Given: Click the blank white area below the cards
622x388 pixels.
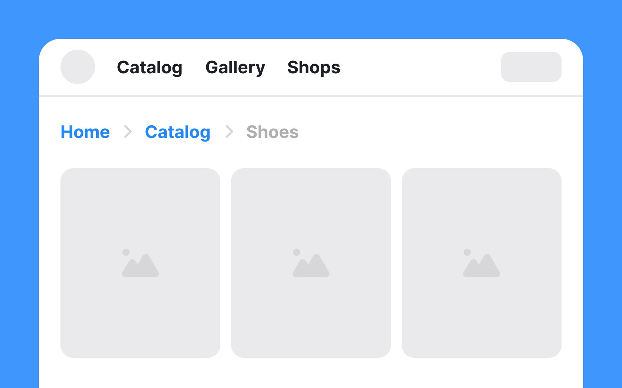Looking at the screenshot, I should [x=311, y=374].
